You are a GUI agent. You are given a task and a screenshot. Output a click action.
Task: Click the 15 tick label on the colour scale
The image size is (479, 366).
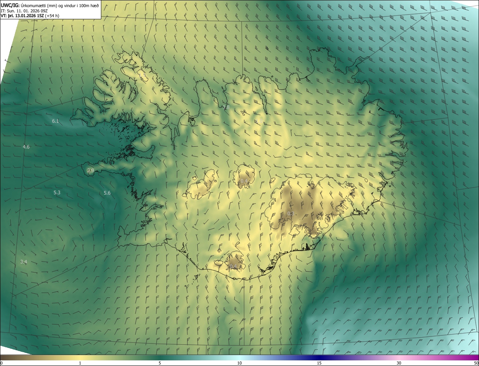tap(319, 363)
